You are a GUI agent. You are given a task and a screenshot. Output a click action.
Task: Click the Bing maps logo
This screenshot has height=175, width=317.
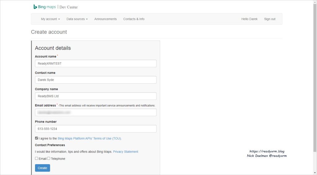pyautogui.click(x=45, y=7)
